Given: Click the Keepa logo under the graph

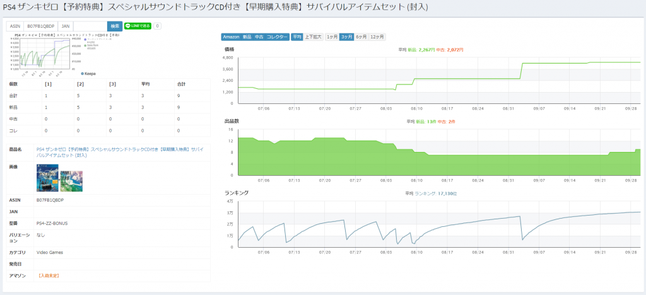Looking at the screenshot, I should [88, 73].
